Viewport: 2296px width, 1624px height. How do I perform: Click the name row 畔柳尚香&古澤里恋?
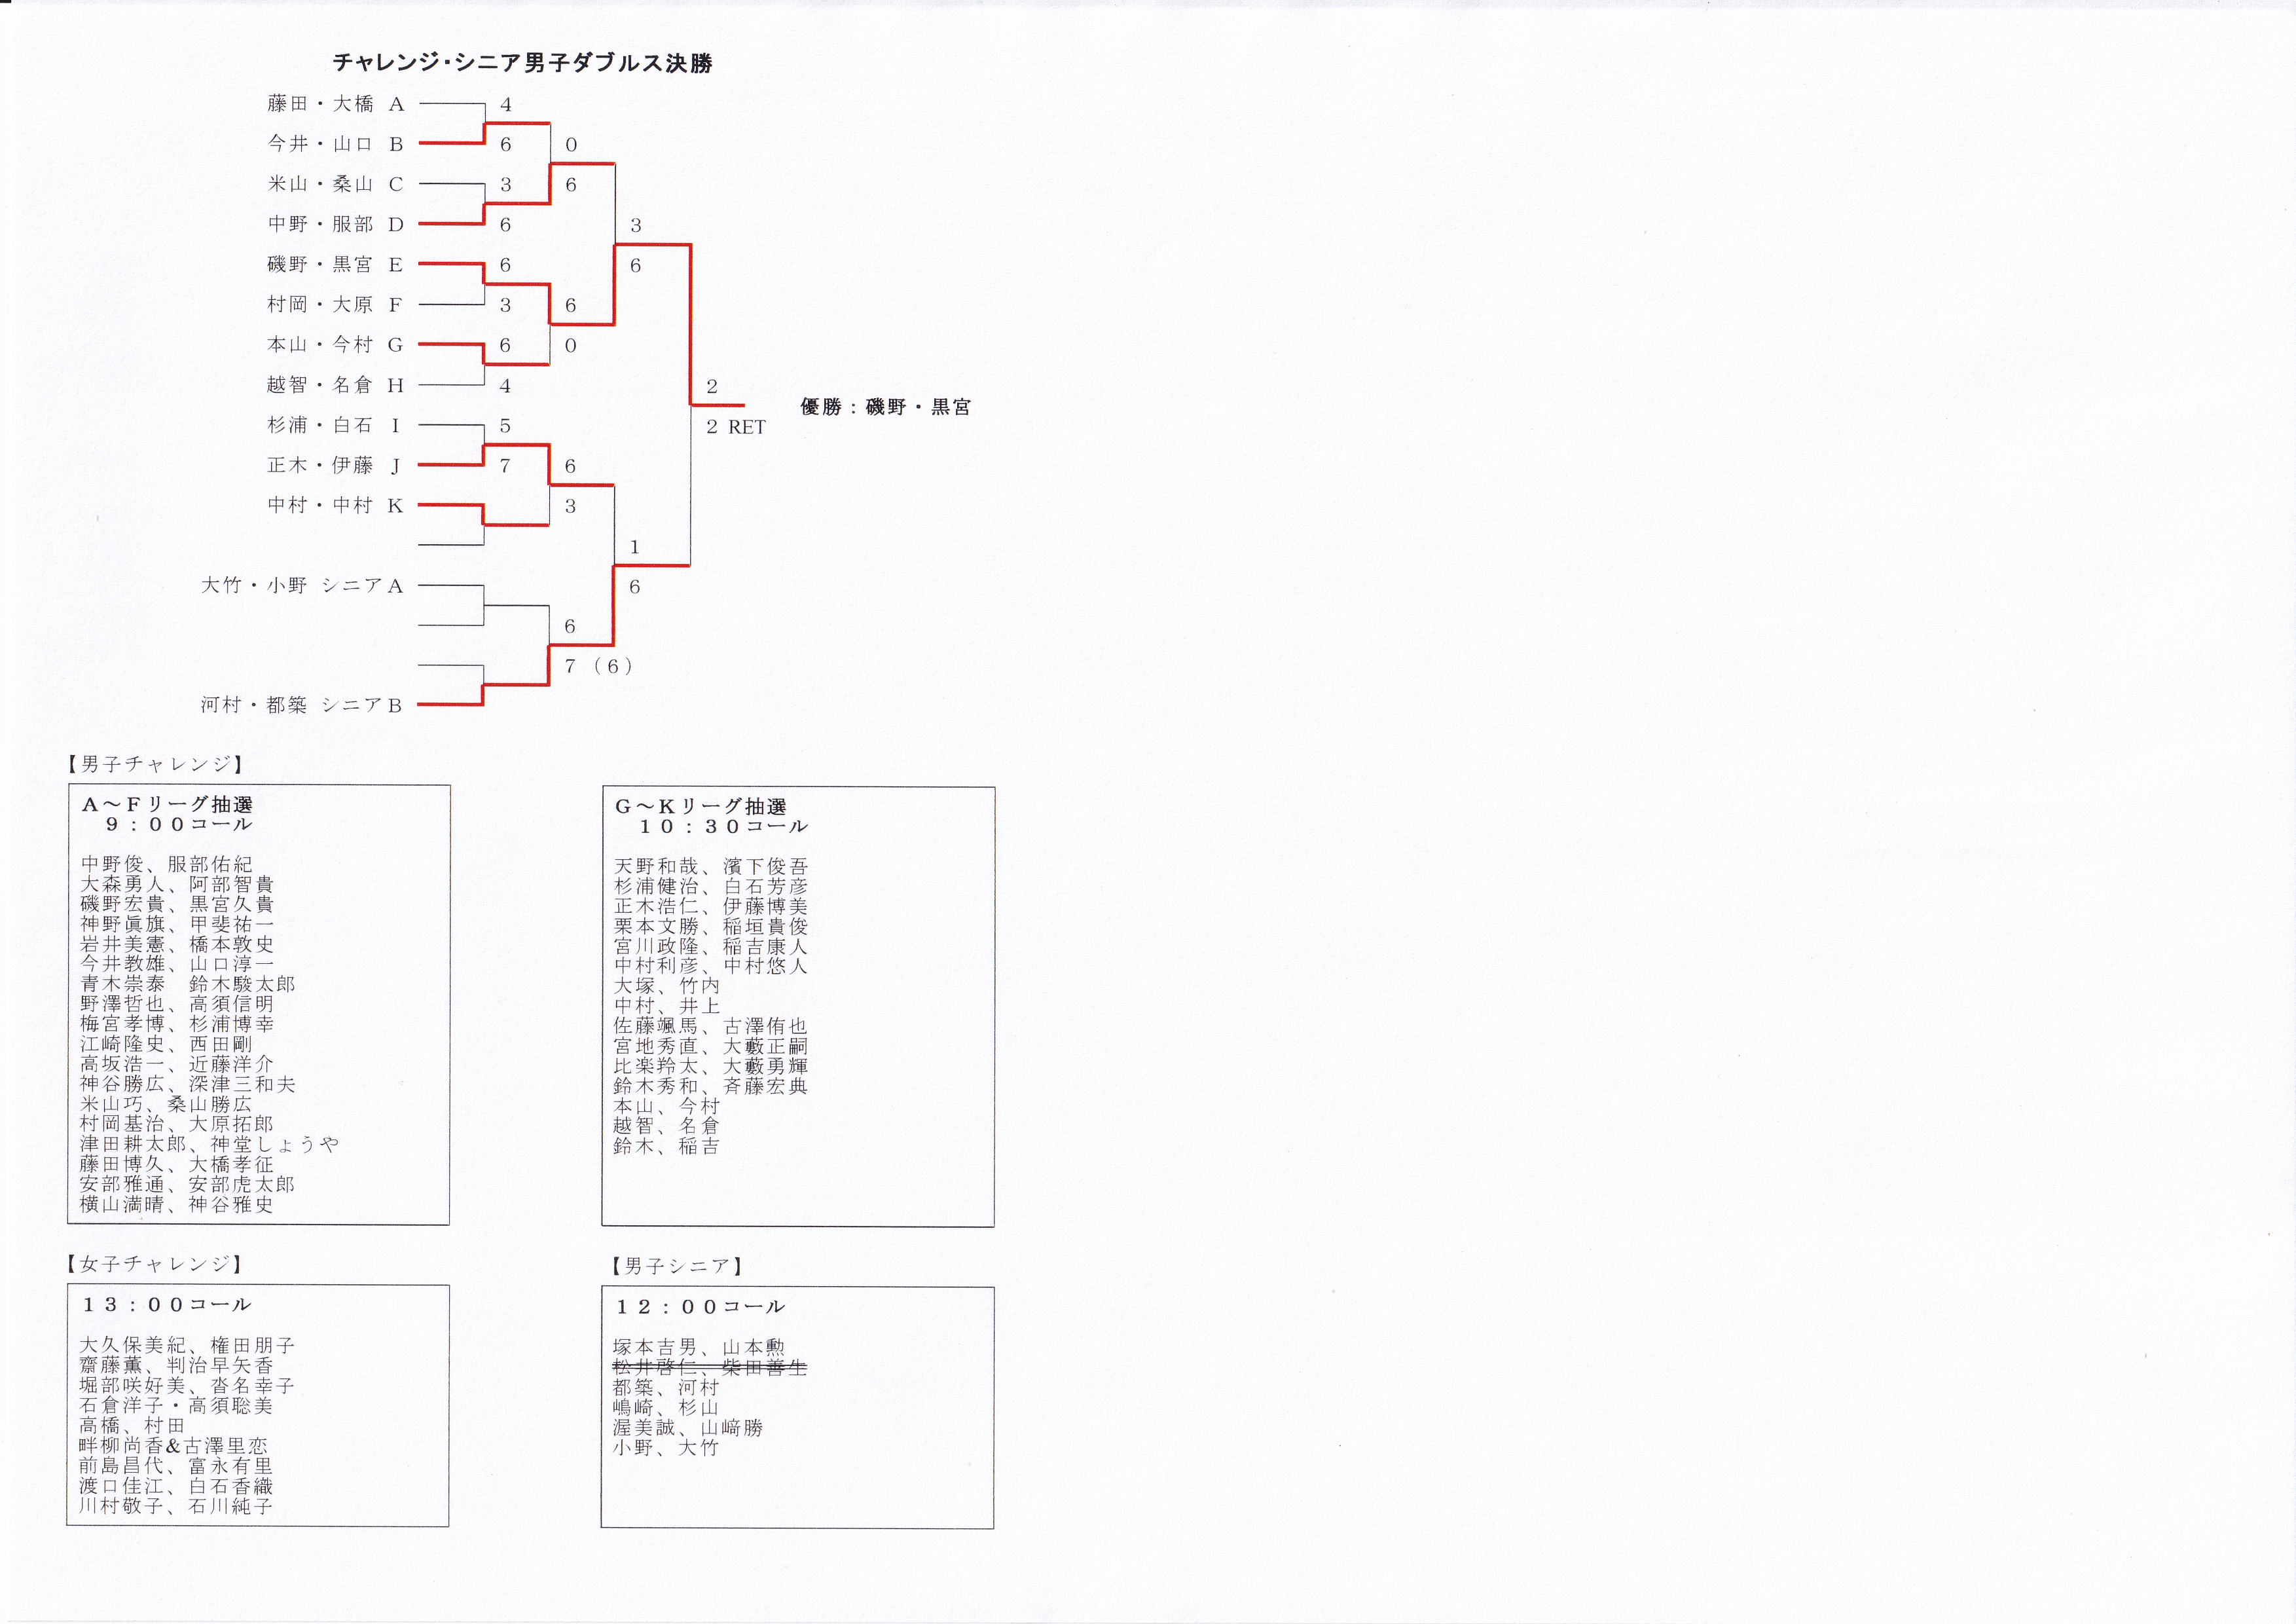[x=174, y=1445]
